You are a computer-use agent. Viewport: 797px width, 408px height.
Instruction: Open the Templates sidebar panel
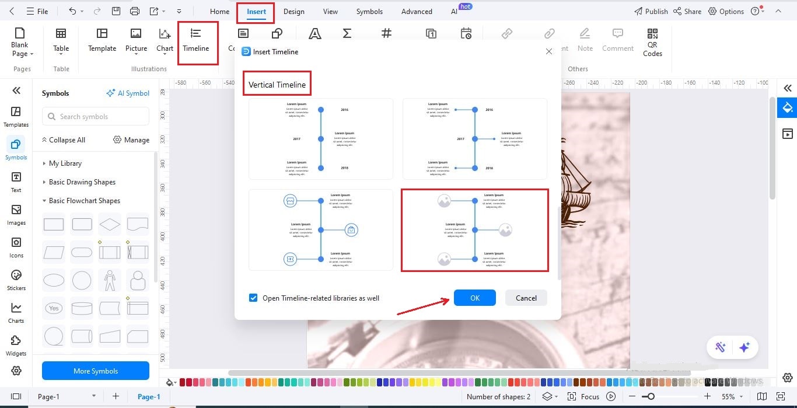click(x=16, y=117)
